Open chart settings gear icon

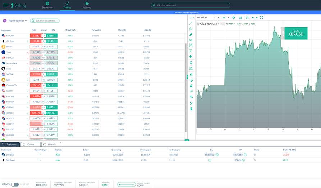(x=234, y=18)
